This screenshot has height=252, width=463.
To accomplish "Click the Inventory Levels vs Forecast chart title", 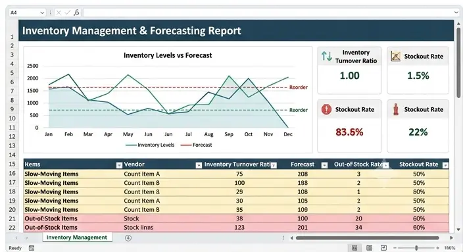I will tap(168, 55).
